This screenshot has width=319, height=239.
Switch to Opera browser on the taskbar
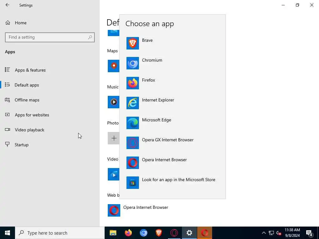tap(204, 233)
